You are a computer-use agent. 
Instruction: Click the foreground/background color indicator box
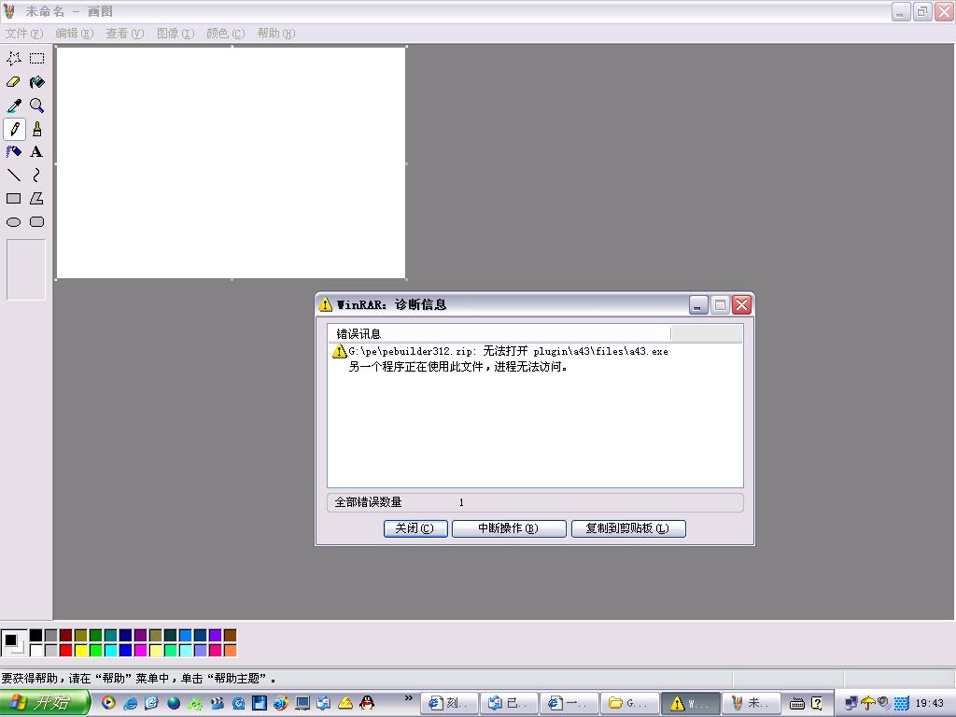13,642
